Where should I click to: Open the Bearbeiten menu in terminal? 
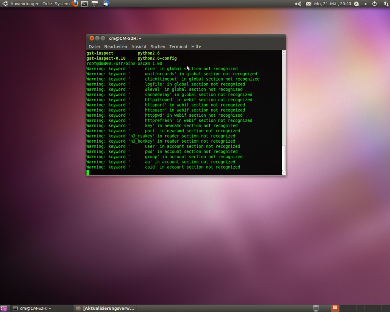coord(116,46)
